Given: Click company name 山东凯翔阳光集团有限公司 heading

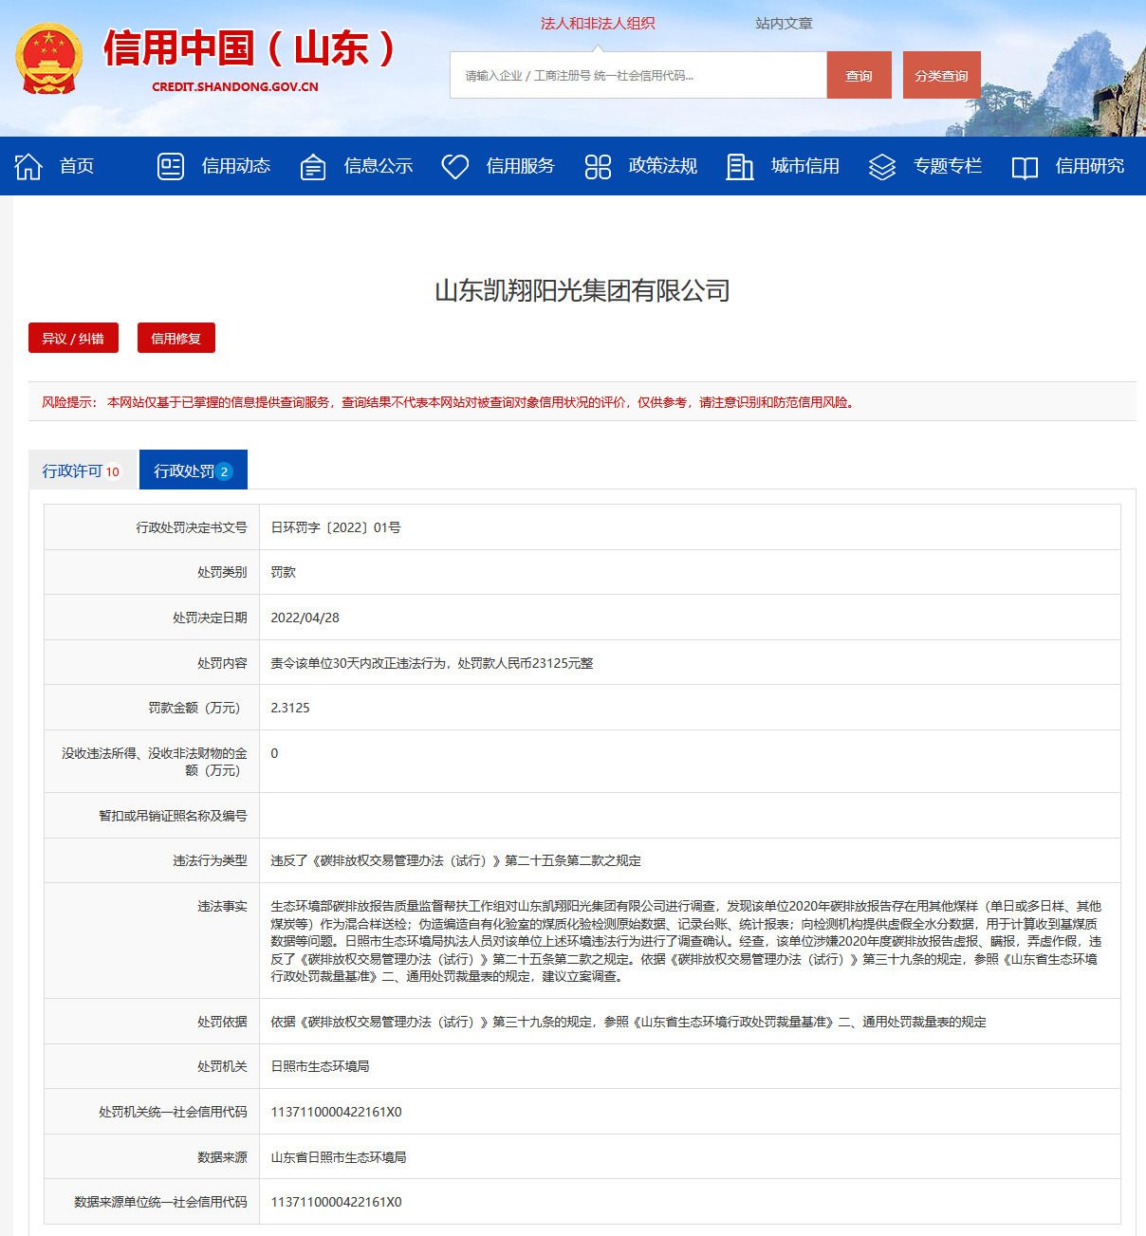Looking at the screenshot, I should click(582, 290).
